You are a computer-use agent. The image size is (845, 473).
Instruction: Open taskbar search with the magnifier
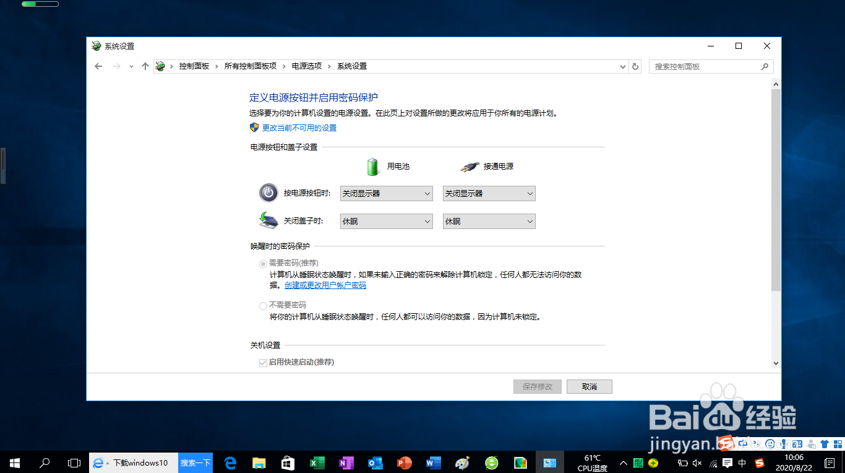point(45,462)
